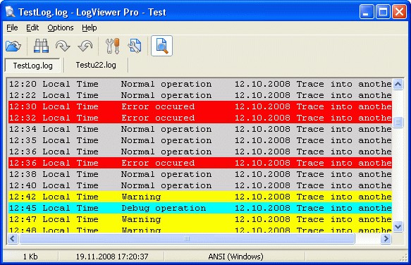Click the horizontal scrollbar thumb
The image size is (411, 265).
(x=187, y=238)
